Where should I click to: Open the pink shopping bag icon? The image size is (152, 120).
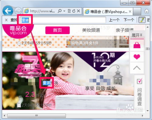pos(137,45)
